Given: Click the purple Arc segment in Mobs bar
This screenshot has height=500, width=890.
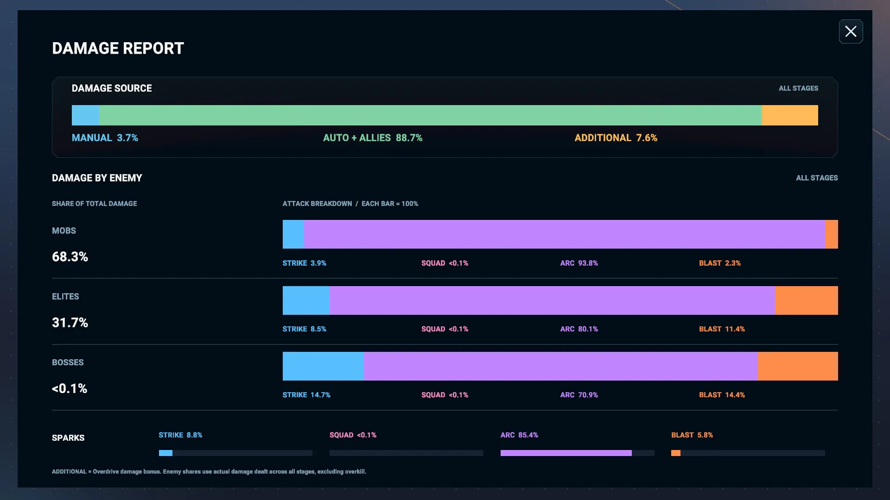Looking at the screenshot, I should point(565,234).
